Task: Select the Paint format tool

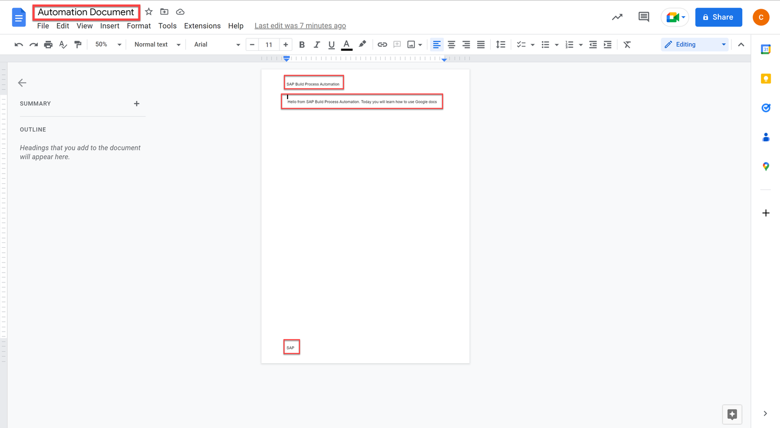Action: pos(77,44)
